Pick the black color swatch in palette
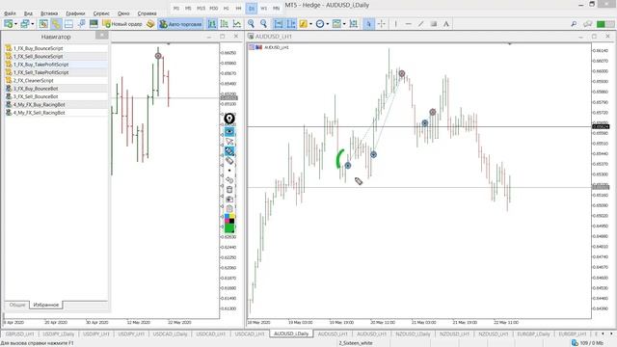 [232, 221]
